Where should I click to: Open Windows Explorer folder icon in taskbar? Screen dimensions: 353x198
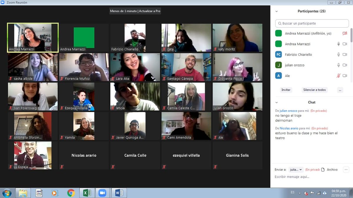23,193
